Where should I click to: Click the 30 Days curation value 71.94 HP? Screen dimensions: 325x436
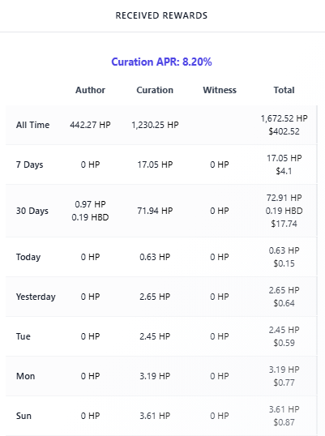pyautogui.click(x=155, y=211)
